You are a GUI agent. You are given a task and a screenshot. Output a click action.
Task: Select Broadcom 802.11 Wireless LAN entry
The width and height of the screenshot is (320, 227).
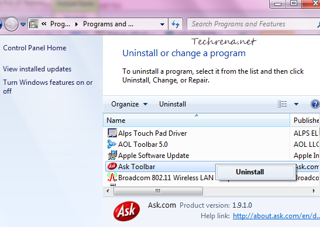click(x=166, y=178)
